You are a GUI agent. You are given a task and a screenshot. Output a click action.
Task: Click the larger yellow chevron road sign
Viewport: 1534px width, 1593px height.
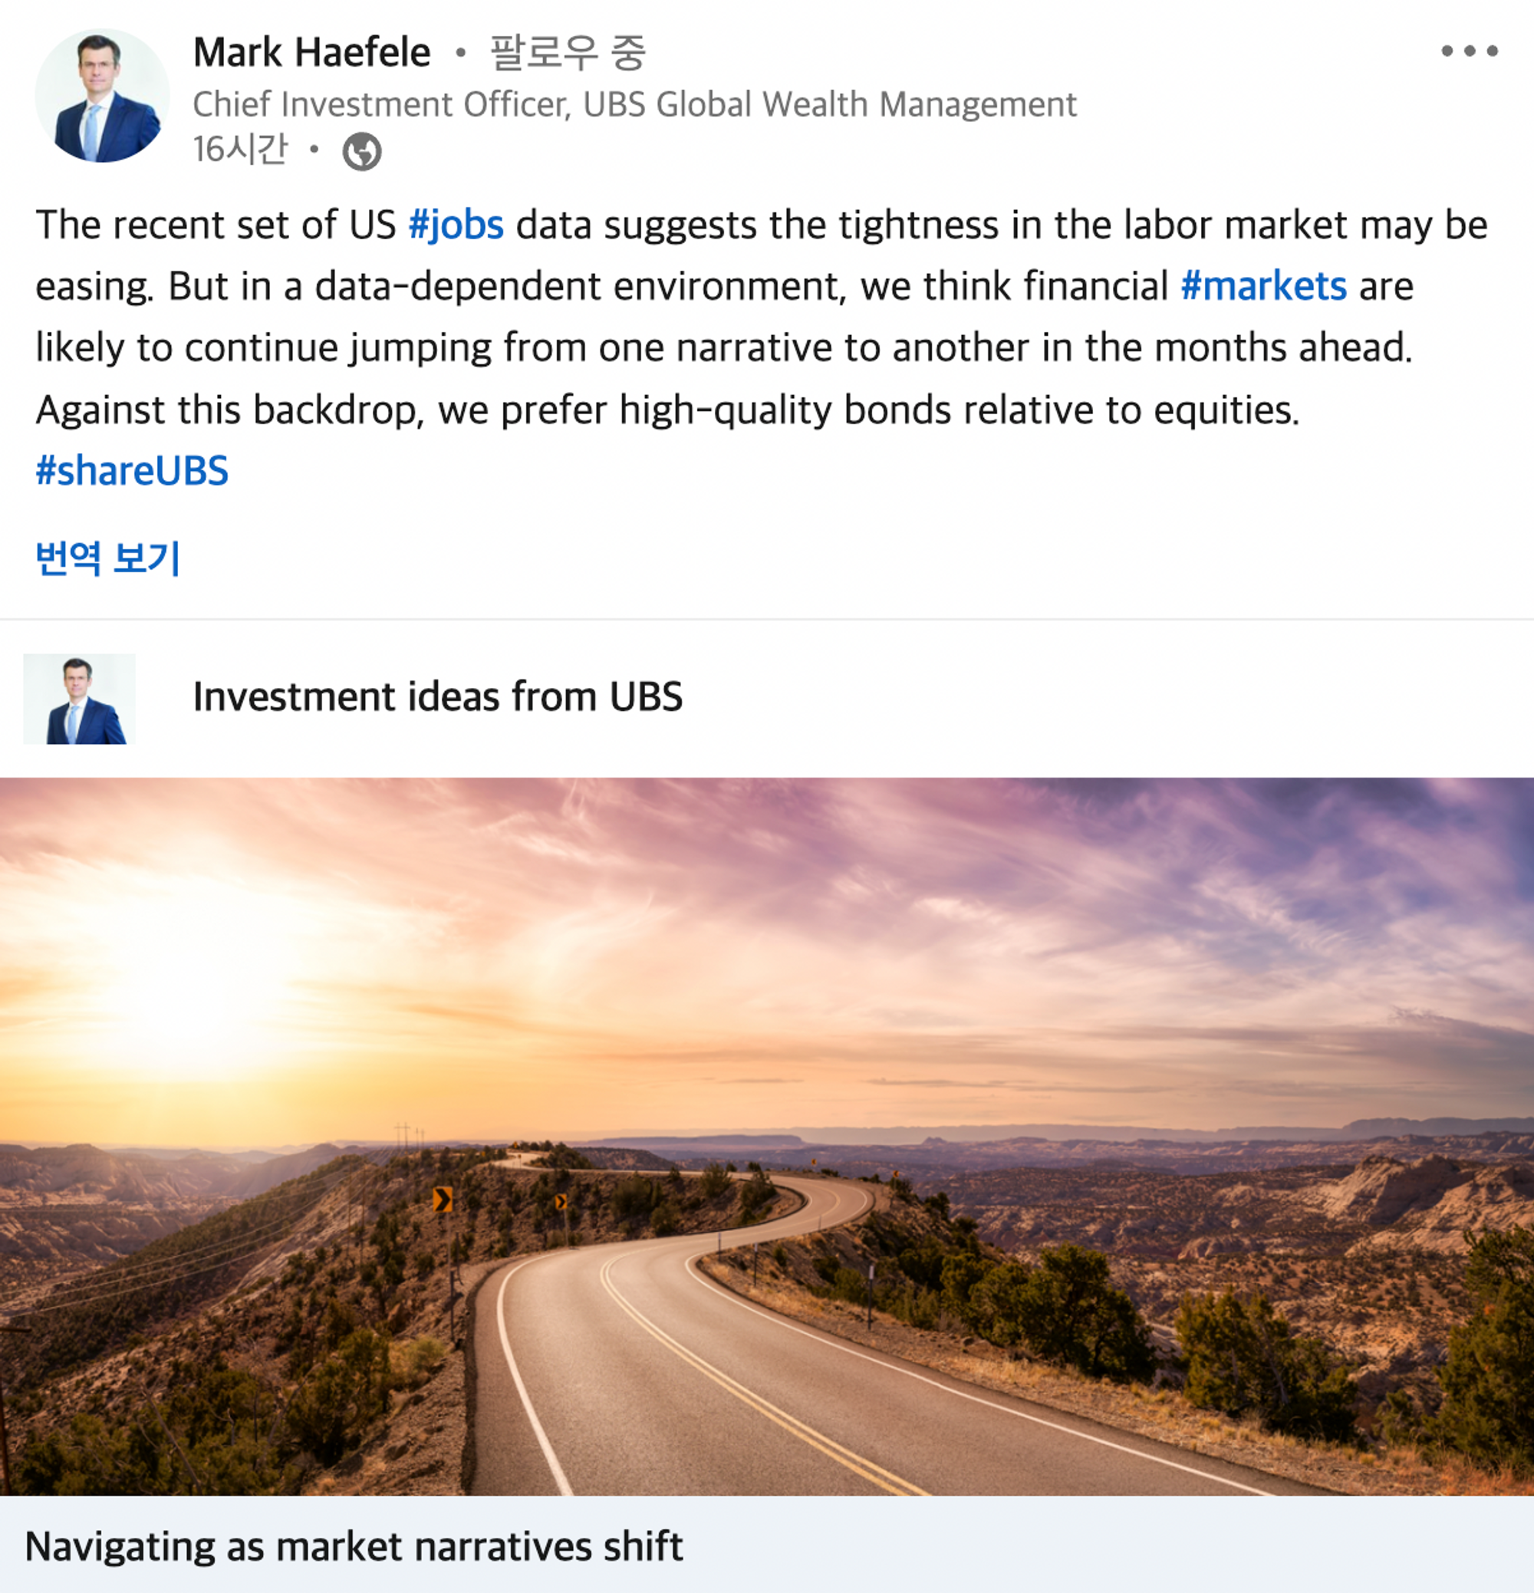click(443, 1199)
